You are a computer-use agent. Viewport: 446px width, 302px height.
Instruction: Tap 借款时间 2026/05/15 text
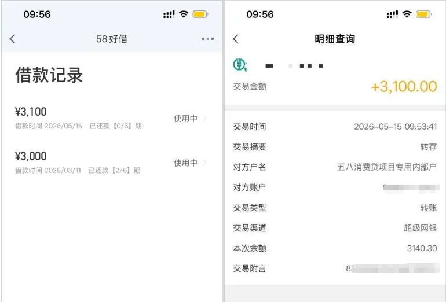[x=49, y=126]
